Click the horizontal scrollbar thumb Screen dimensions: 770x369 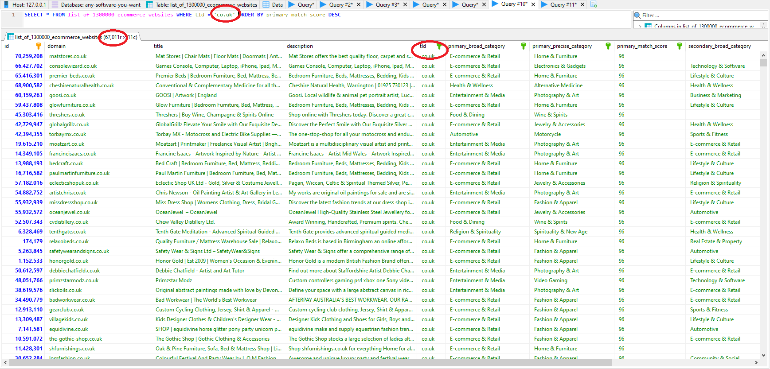click(x=310, y=363)
